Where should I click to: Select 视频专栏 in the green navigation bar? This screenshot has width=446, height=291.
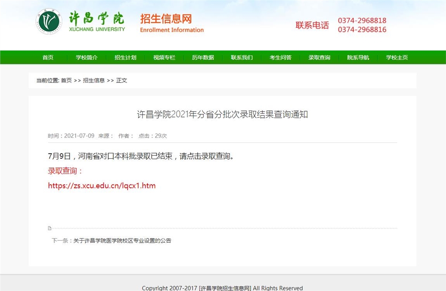(x=164, y=58)
